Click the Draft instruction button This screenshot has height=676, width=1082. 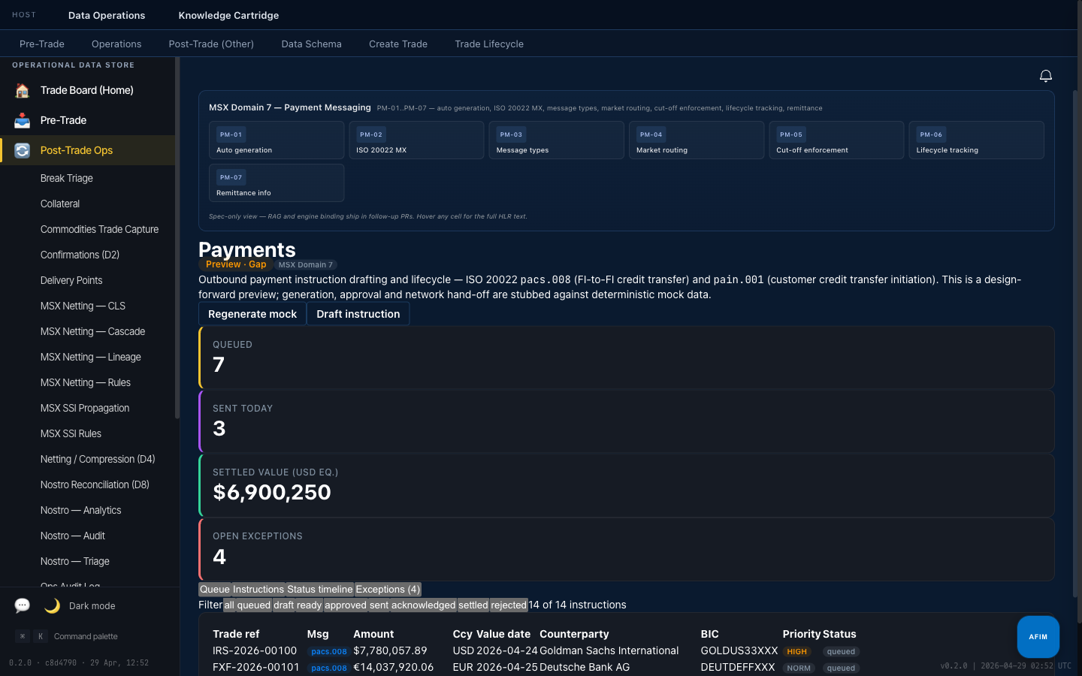coord(358,314)
